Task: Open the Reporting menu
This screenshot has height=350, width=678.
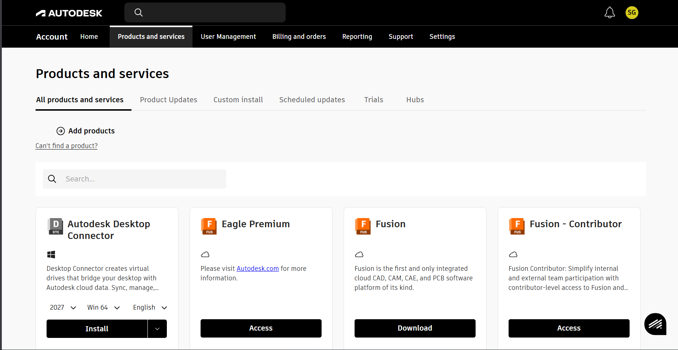Action: click(357, 37)
